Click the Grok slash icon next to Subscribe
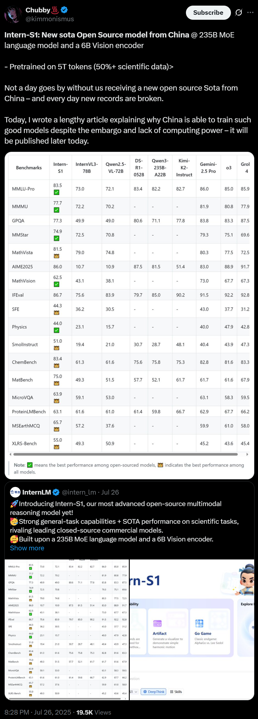 click(x=239, y=12)
